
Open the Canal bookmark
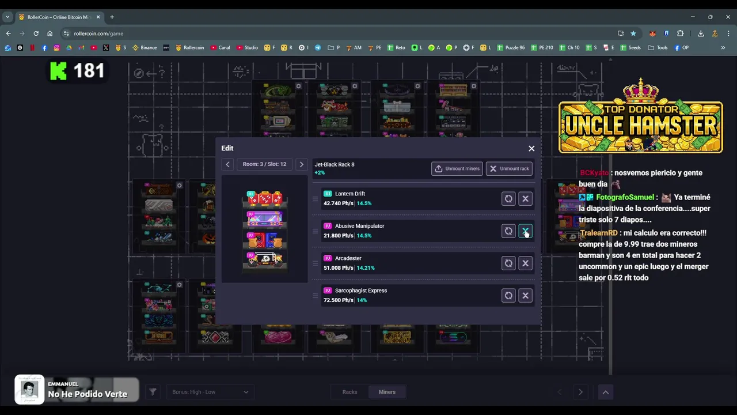pos(220,47)
